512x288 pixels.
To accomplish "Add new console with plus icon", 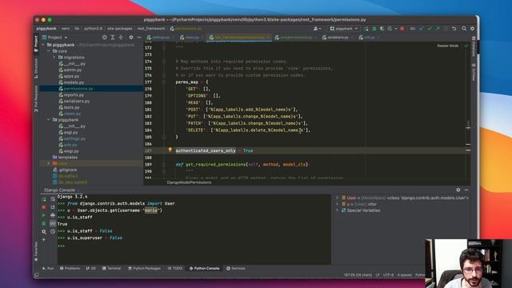I will click(x=44, y=240).
